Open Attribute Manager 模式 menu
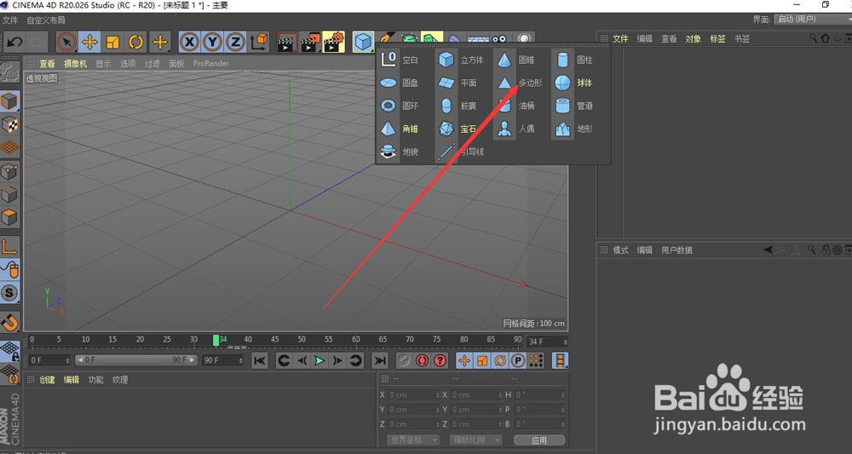The width and height of the screenshot is (852, 454). [x=620, y=250]
